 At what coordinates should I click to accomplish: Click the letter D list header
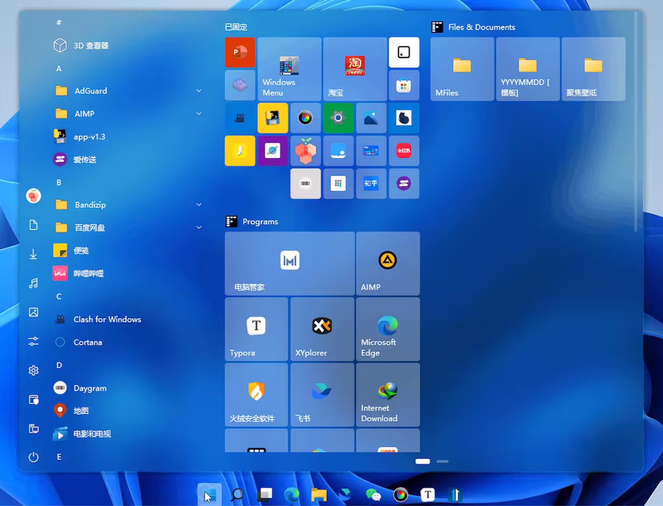click(x=59, y=365)
